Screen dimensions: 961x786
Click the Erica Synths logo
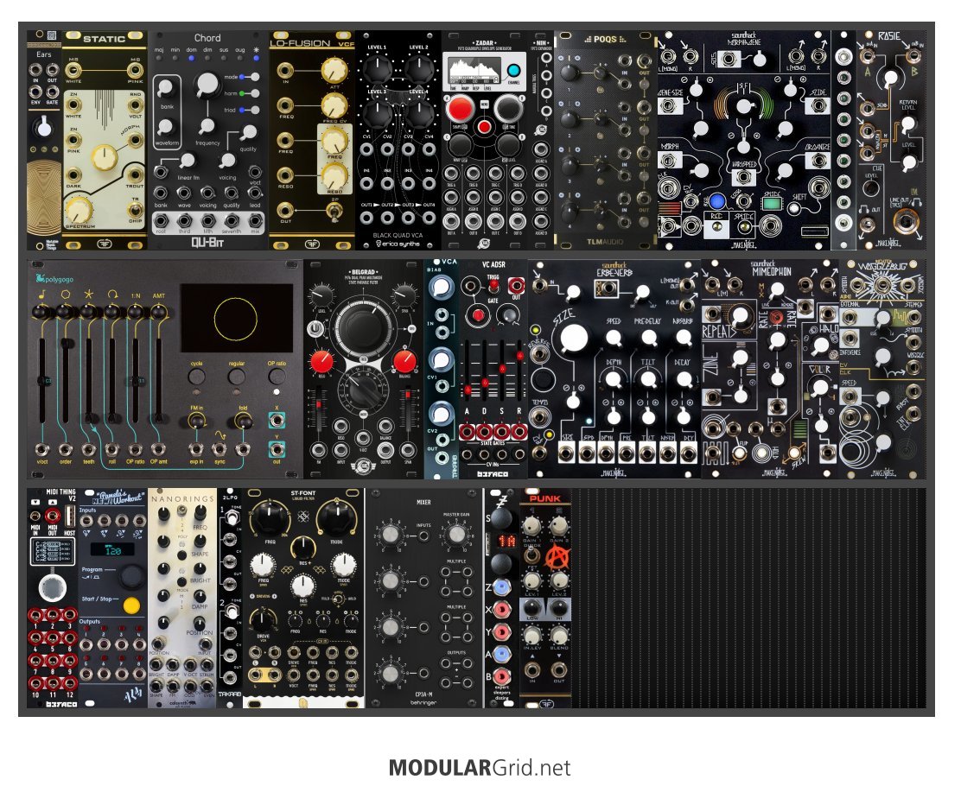(x=398, y=244)
